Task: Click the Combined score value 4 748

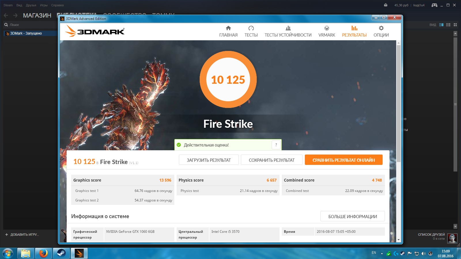Action: pyautogui.click(x=377, y=180)
